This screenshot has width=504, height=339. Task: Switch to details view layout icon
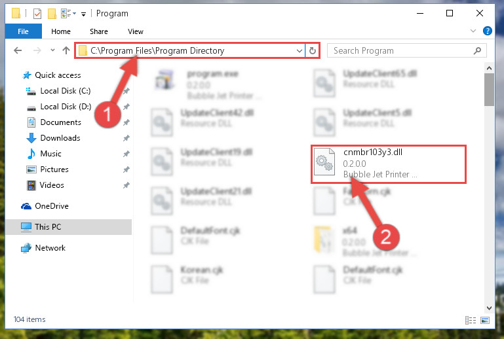tap(471, 320)
